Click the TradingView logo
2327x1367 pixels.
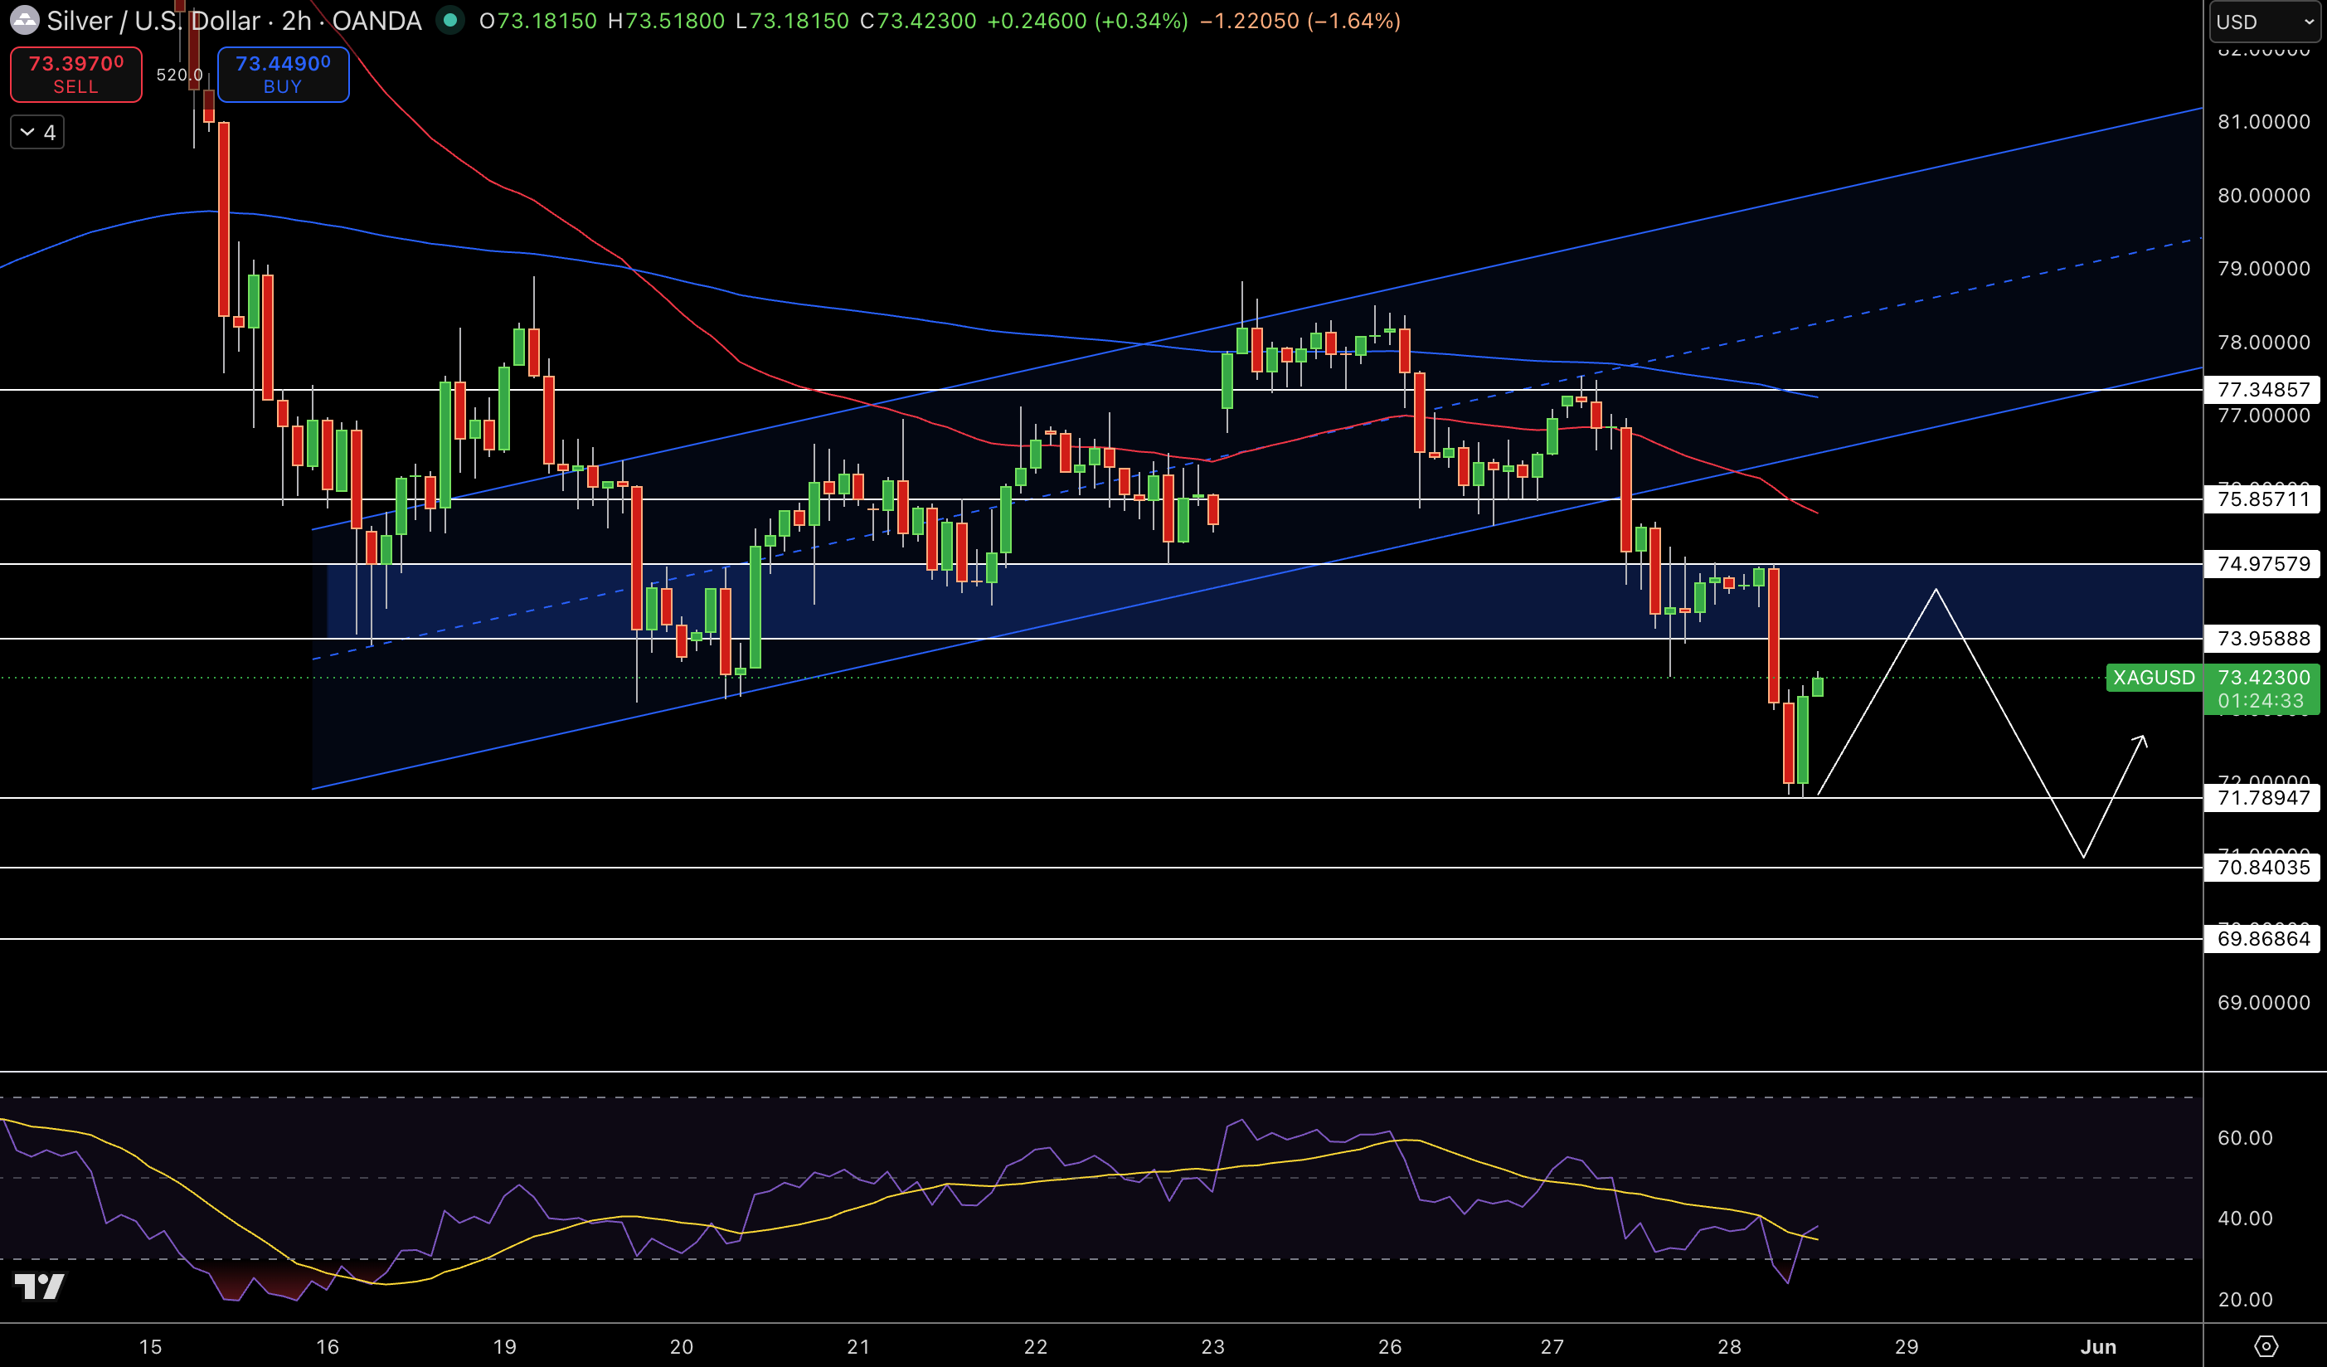coord(40,1286)
